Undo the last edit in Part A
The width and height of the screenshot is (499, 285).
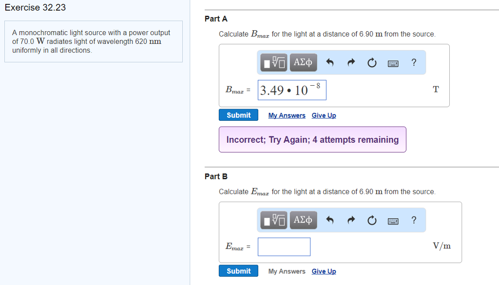(x=330, y=62)
